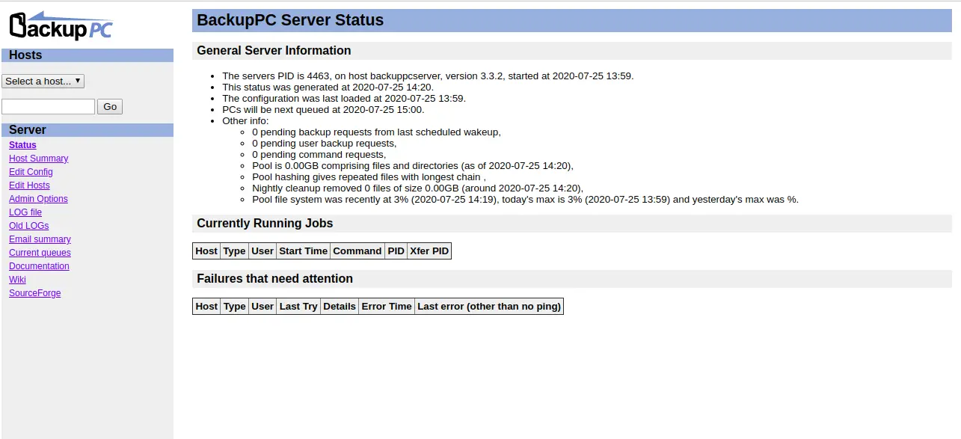The image size is (961, 439).
Task: Click the status was generated line
Action: [x=328, y=88]
